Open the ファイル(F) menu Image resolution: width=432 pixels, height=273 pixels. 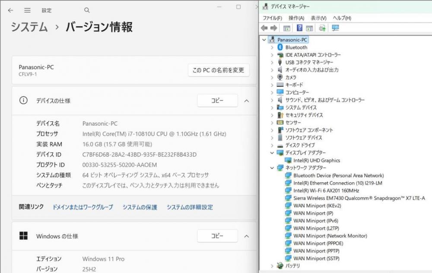(x=272, y=18)
